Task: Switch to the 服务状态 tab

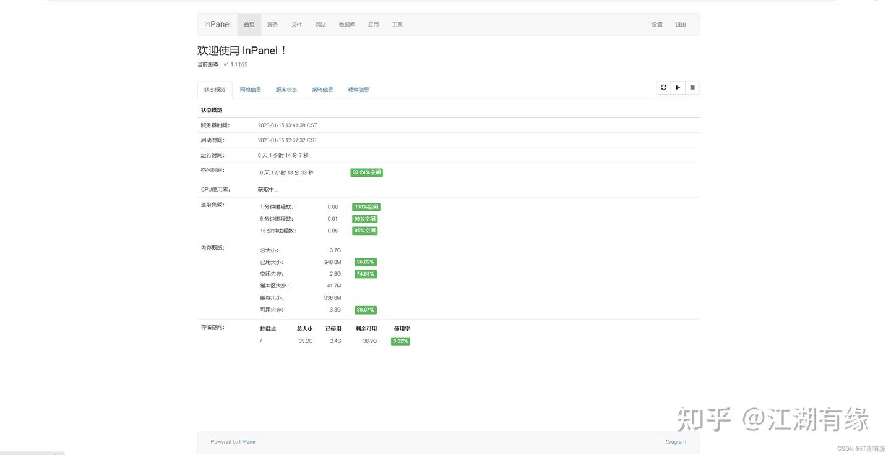Action: [286, 90]
